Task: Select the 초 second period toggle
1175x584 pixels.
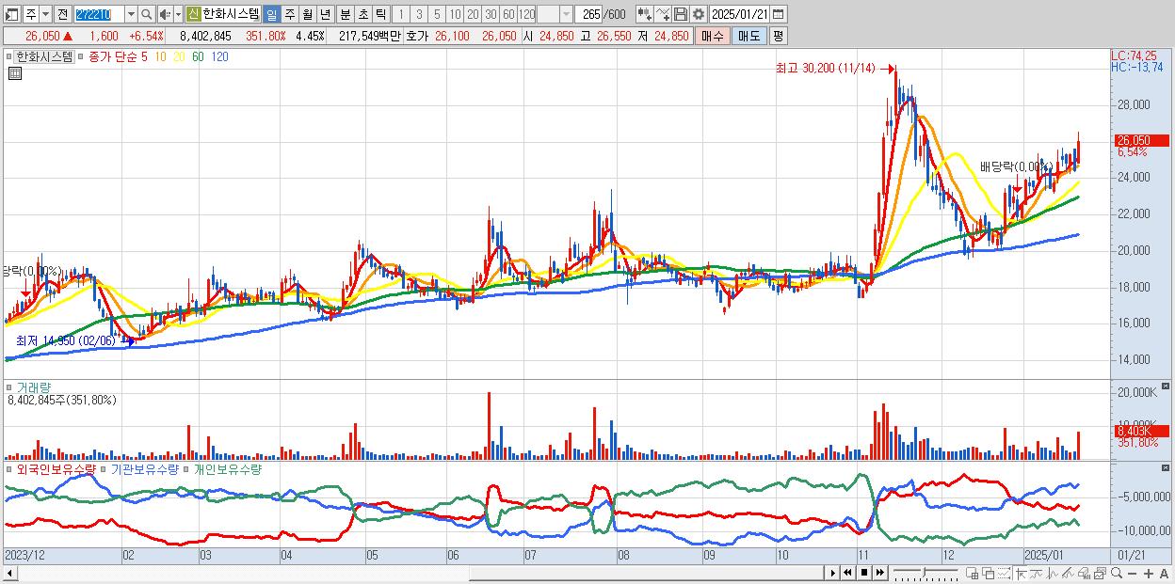Action: pos(362,14)
